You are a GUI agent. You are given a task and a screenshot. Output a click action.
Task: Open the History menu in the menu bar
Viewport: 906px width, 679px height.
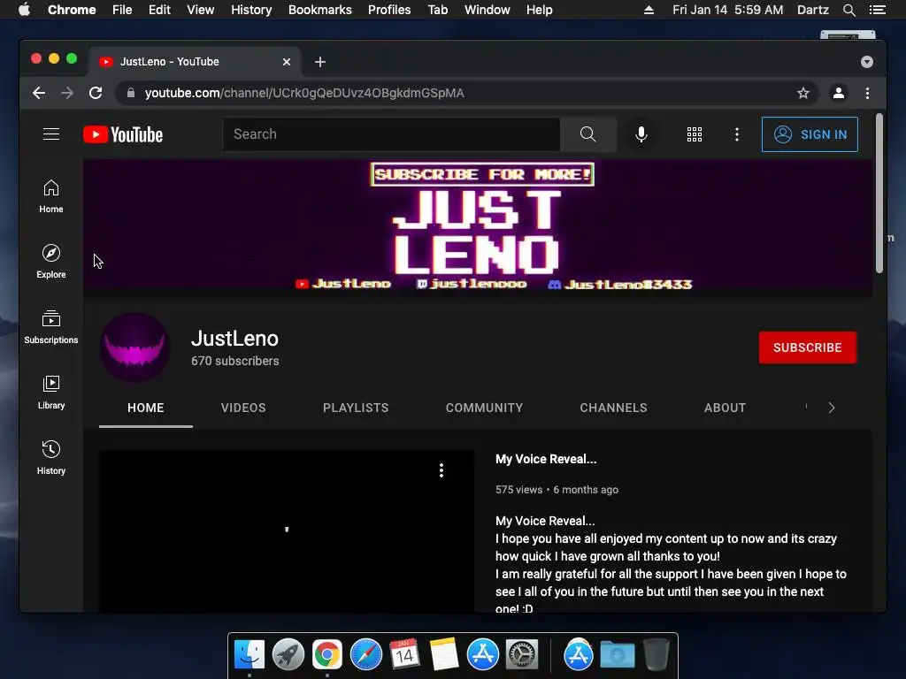(x=251, y=10)
